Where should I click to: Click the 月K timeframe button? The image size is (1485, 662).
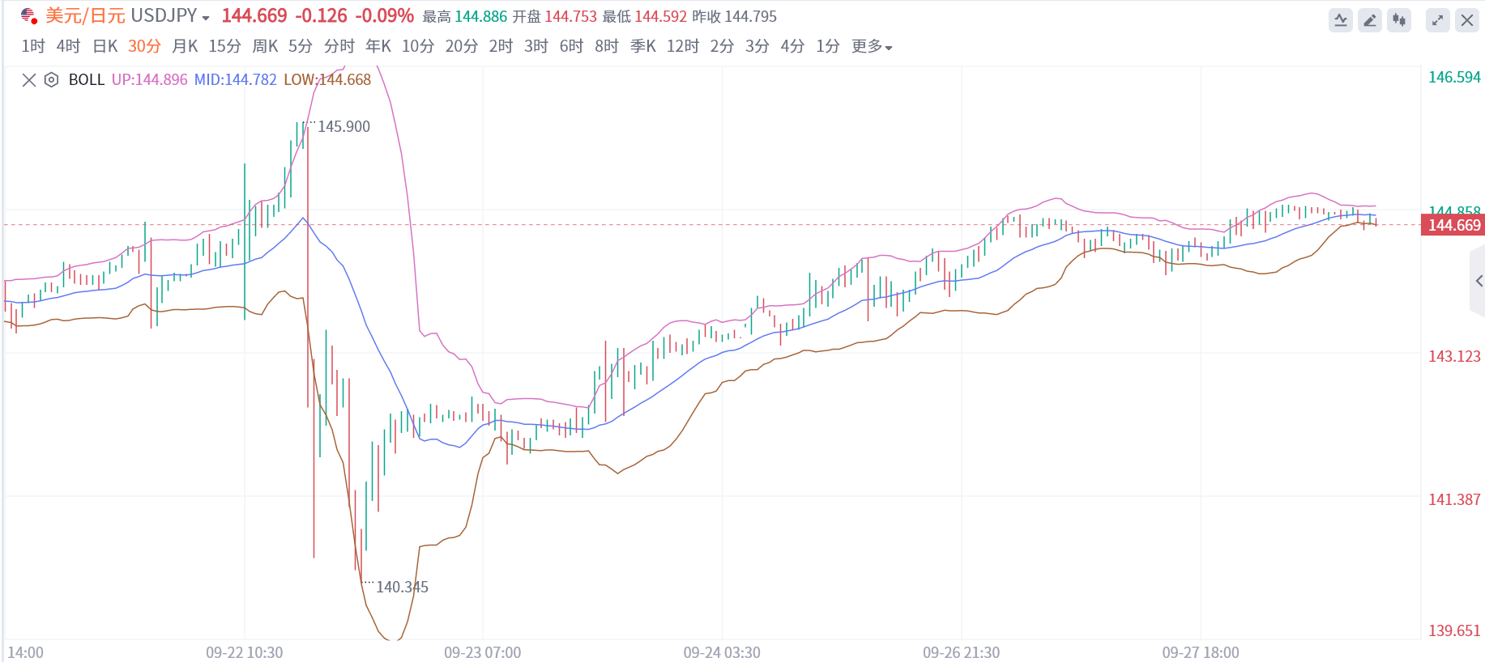click(x=185, y=46)
